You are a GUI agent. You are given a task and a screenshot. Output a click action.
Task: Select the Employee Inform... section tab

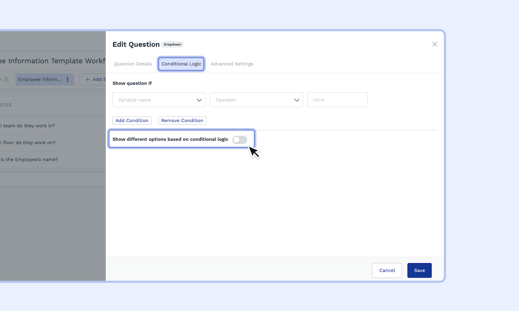pos(40,79)
